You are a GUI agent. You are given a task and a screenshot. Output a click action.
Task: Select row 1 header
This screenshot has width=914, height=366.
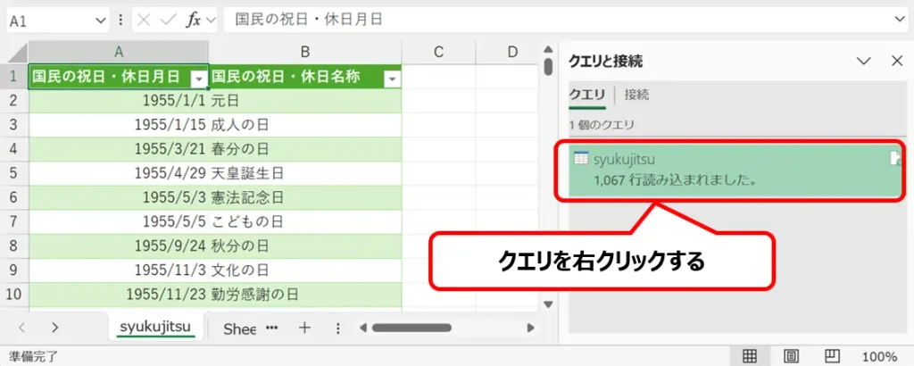point(14,77)
